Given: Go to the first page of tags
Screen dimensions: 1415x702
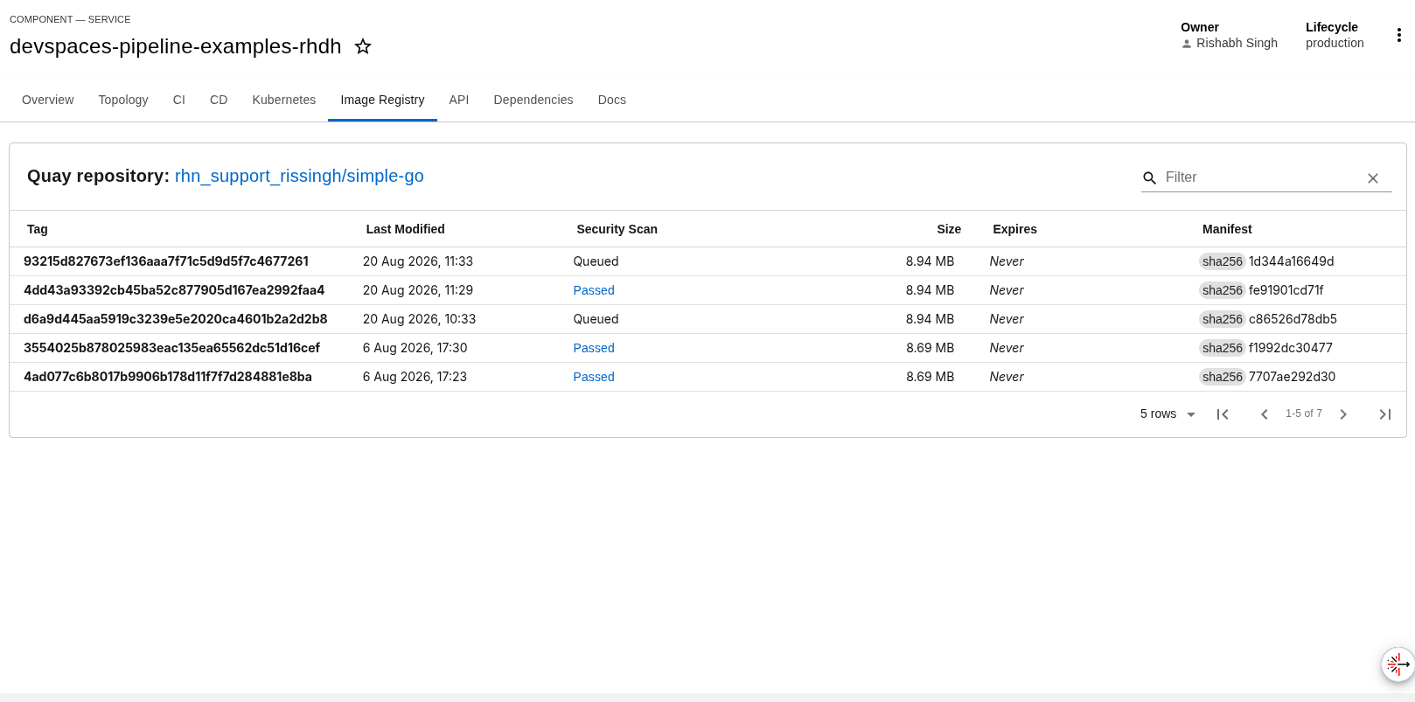Looking at the screenshot, I should tap(1223, 414).
